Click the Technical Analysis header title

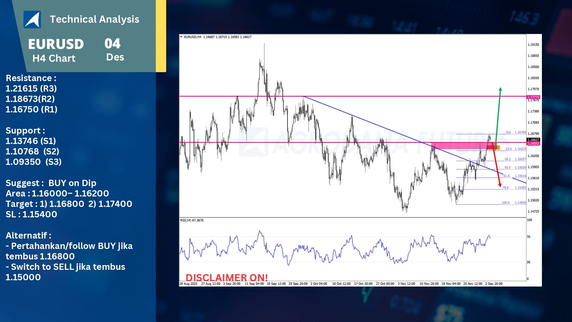click(94, 19)
